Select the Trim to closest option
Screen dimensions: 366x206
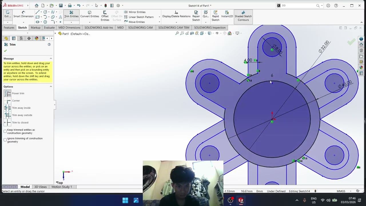click(x=16, y=122)
